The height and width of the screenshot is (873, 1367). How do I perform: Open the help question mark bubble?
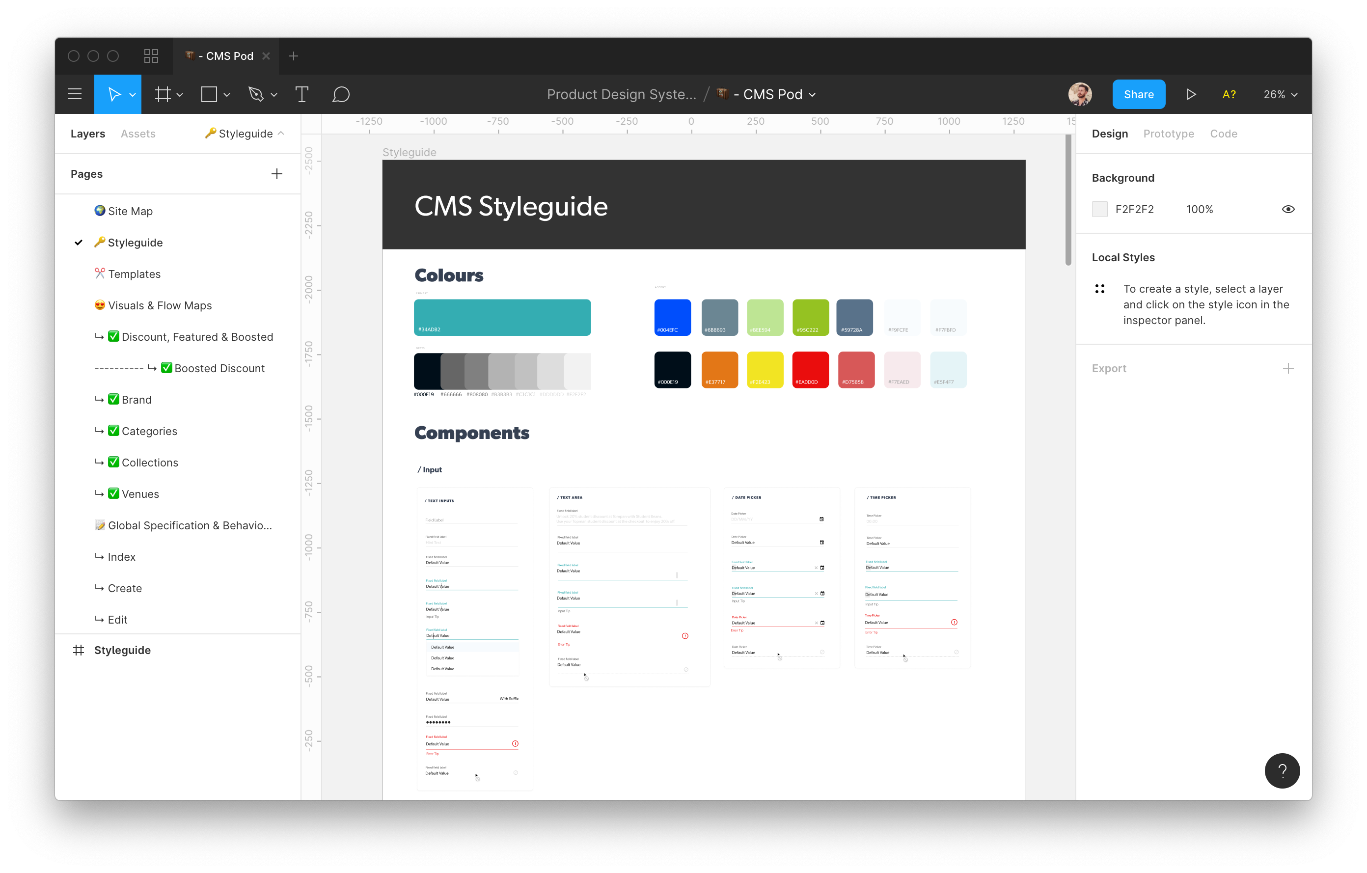[x=1283, y=771]
